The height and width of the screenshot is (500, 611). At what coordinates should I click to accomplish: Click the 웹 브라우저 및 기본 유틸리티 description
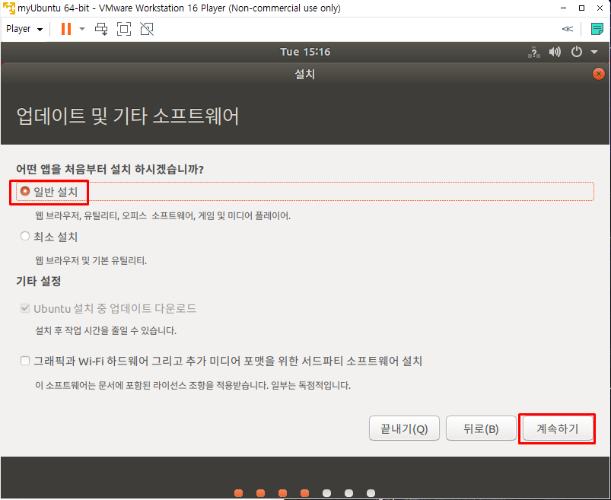coord(91,260)
